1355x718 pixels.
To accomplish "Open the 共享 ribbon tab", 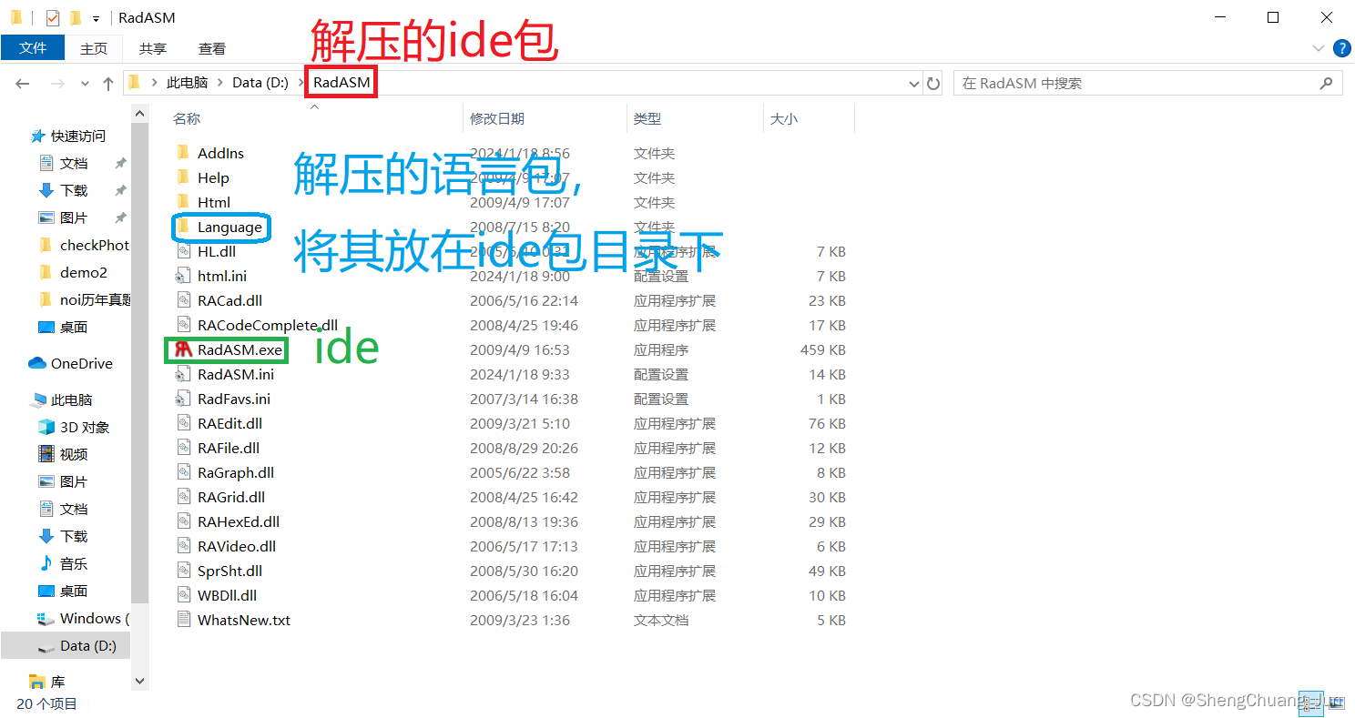I will (x=152, y=48).
